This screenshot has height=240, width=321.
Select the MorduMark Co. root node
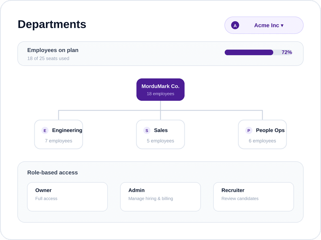pos(160,90)
